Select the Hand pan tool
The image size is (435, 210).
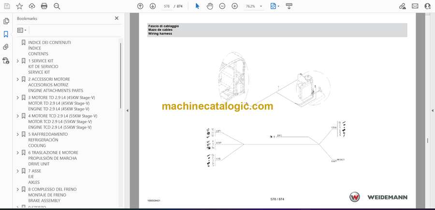click(x=210, y=6)
